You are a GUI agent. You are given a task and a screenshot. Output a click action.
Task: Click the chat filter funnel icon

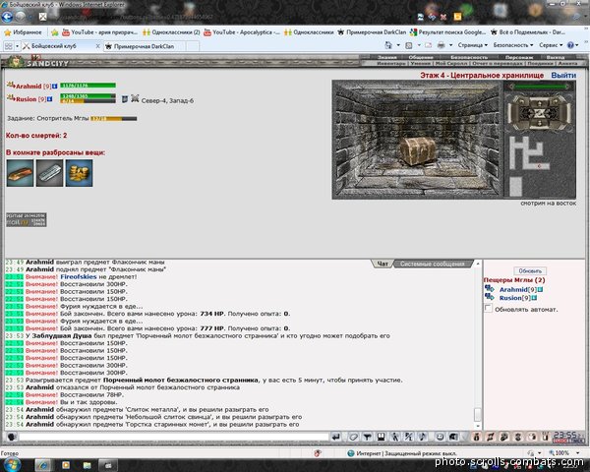coord(367,437)
